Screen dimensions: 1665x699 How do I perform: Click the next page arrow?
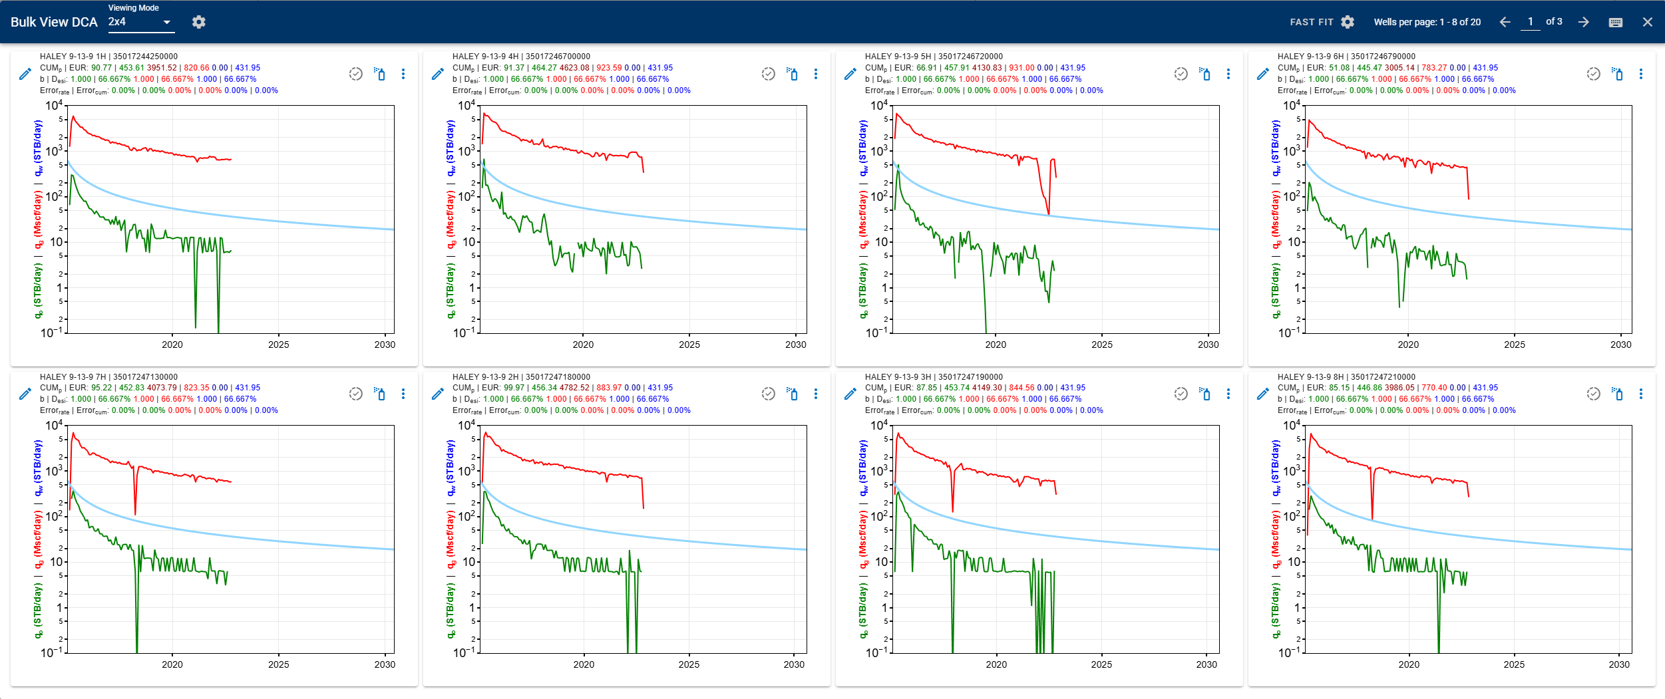1582,22
